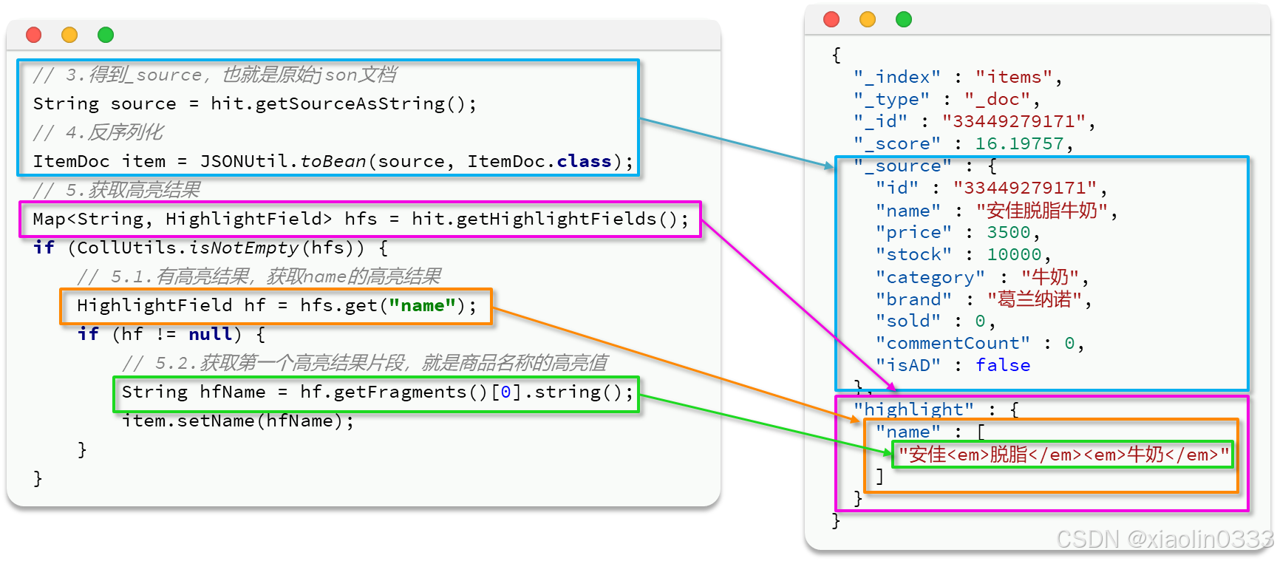Click the comment '// 5.获取高亮结果'
The height and width of the screenshot is (561, 1277).
coord(117,190)
